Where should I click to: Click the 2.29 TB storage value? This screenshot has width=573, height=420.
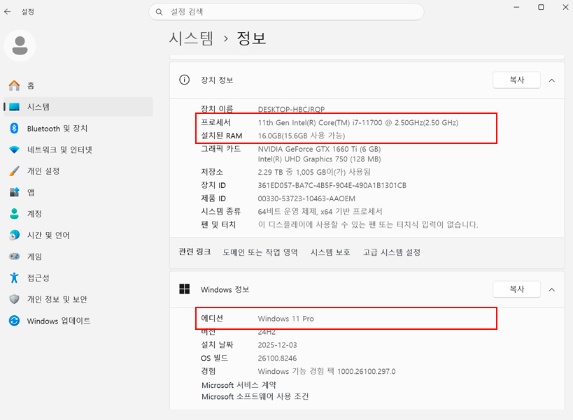314,172
